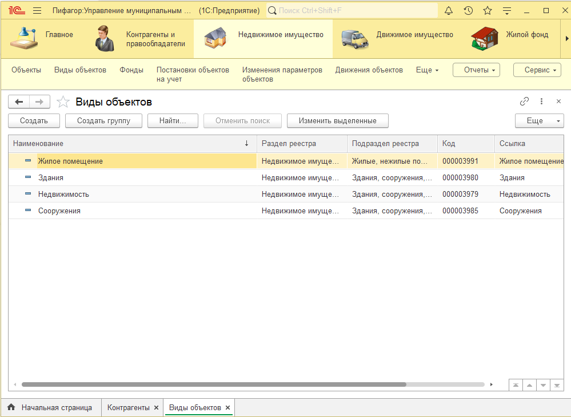Click the sort arrow in Наименование header
Viewport: 571px width, 417px height.
tap(246, 143)
